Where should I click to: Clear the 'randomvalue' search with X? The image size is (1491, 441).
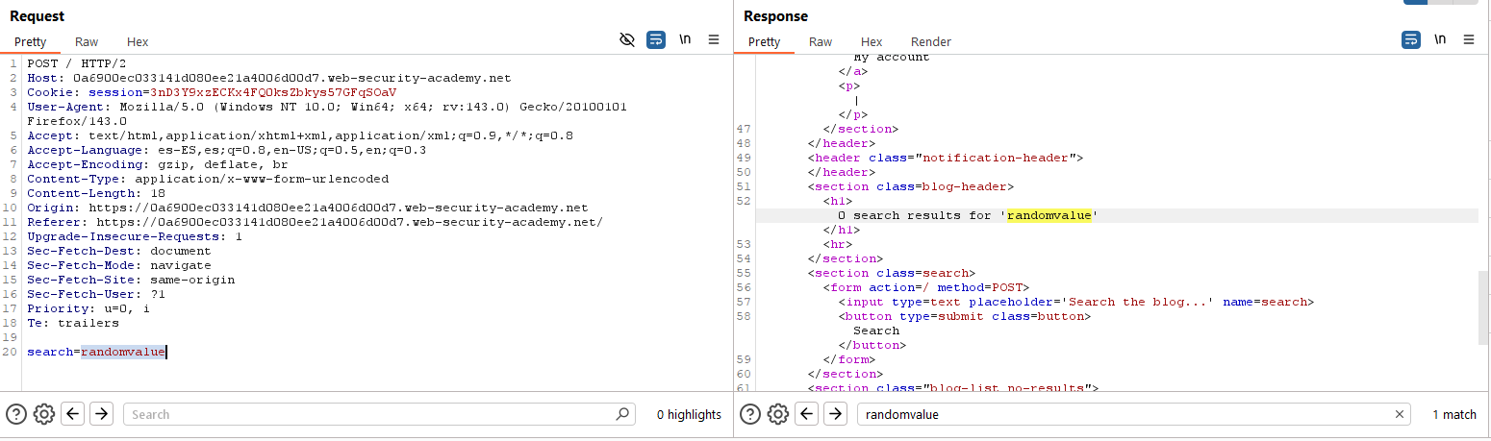(1400, 414)
